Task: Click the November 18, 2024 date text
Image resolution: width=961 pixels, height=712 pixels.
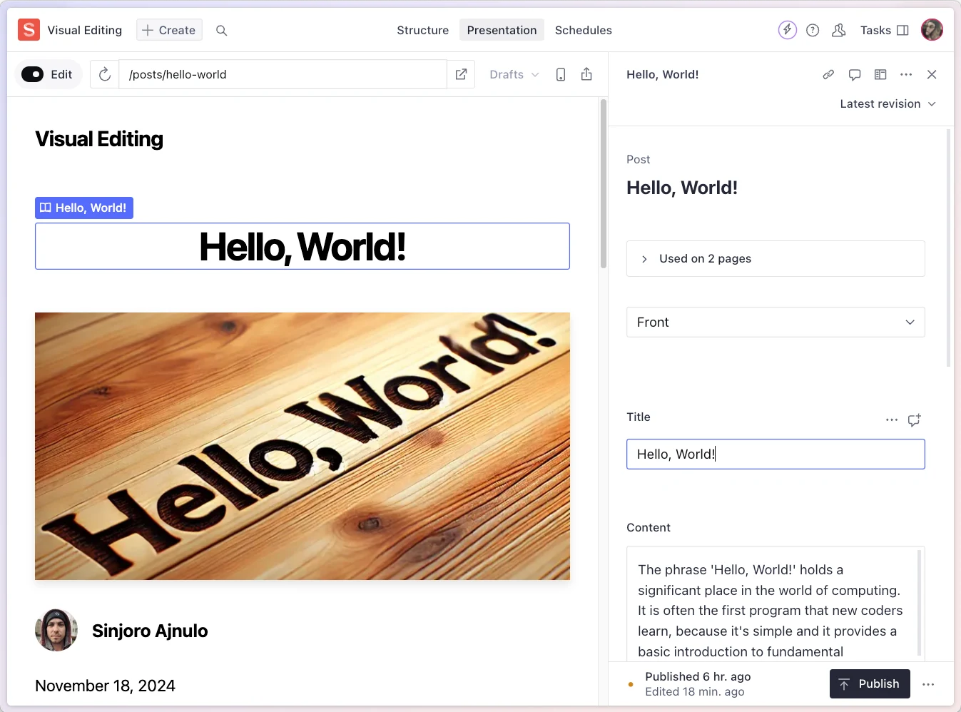Action: 105,686
